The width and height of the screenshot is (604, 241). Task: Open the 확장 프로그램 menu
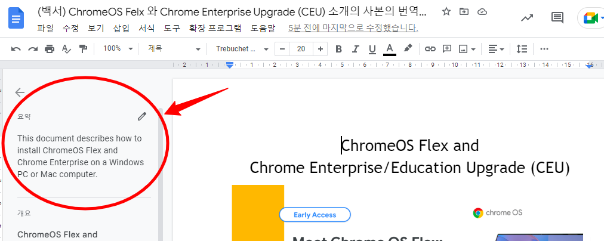click(x=215, y=27)
